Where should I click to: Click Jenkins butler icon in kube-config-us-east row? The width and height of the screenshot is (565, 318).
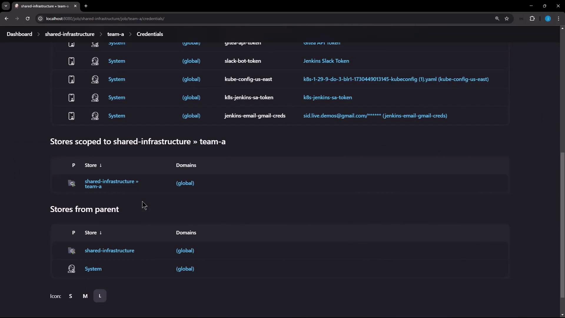tap(95, 79)
